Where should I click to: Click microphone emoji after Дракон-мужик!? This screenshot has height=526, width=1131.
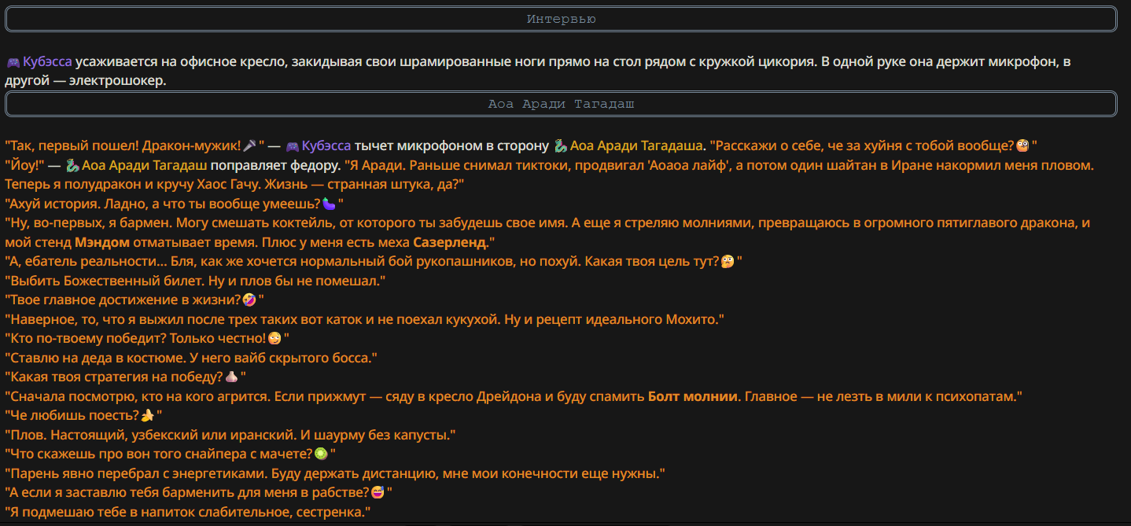coord(250,145)
